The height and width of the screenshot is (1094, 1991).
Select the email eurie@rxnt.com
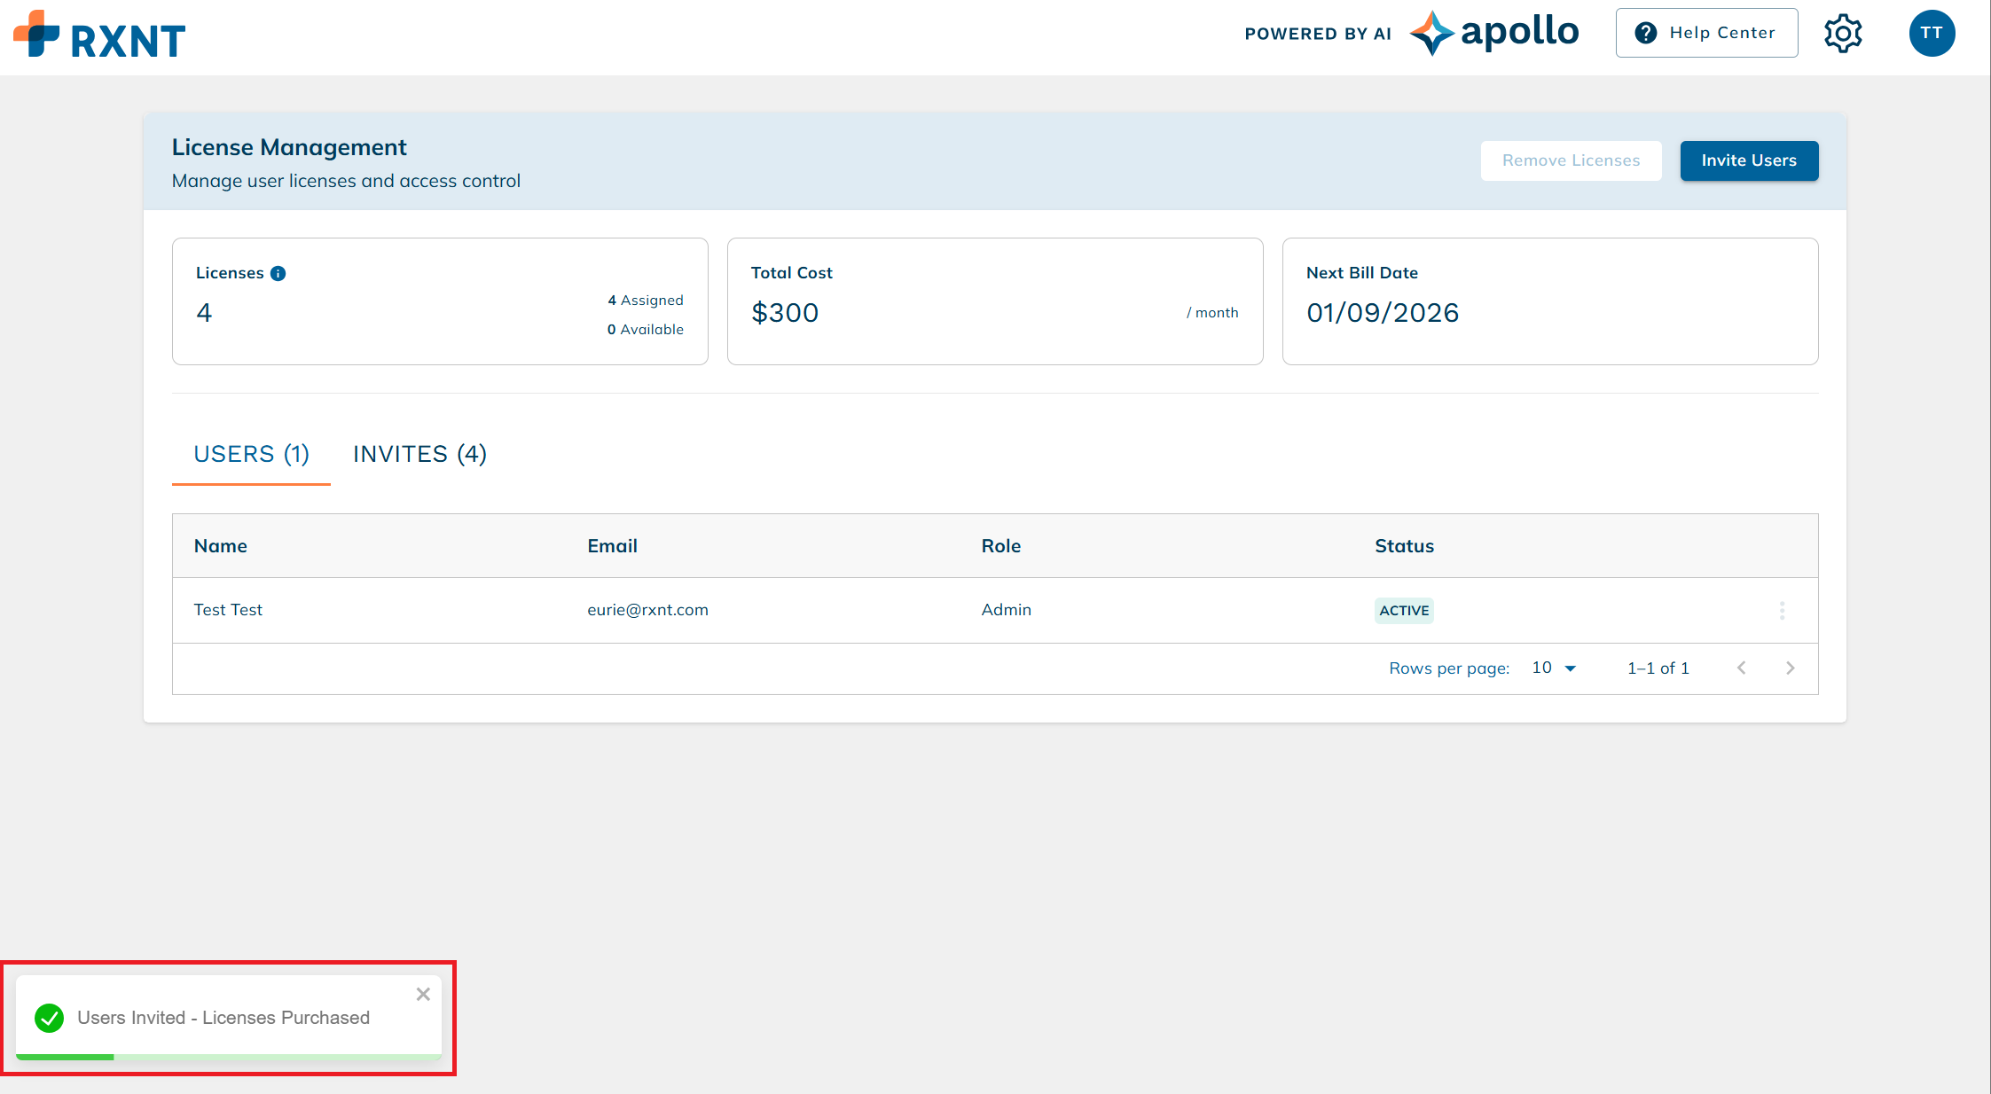point(647,610)
